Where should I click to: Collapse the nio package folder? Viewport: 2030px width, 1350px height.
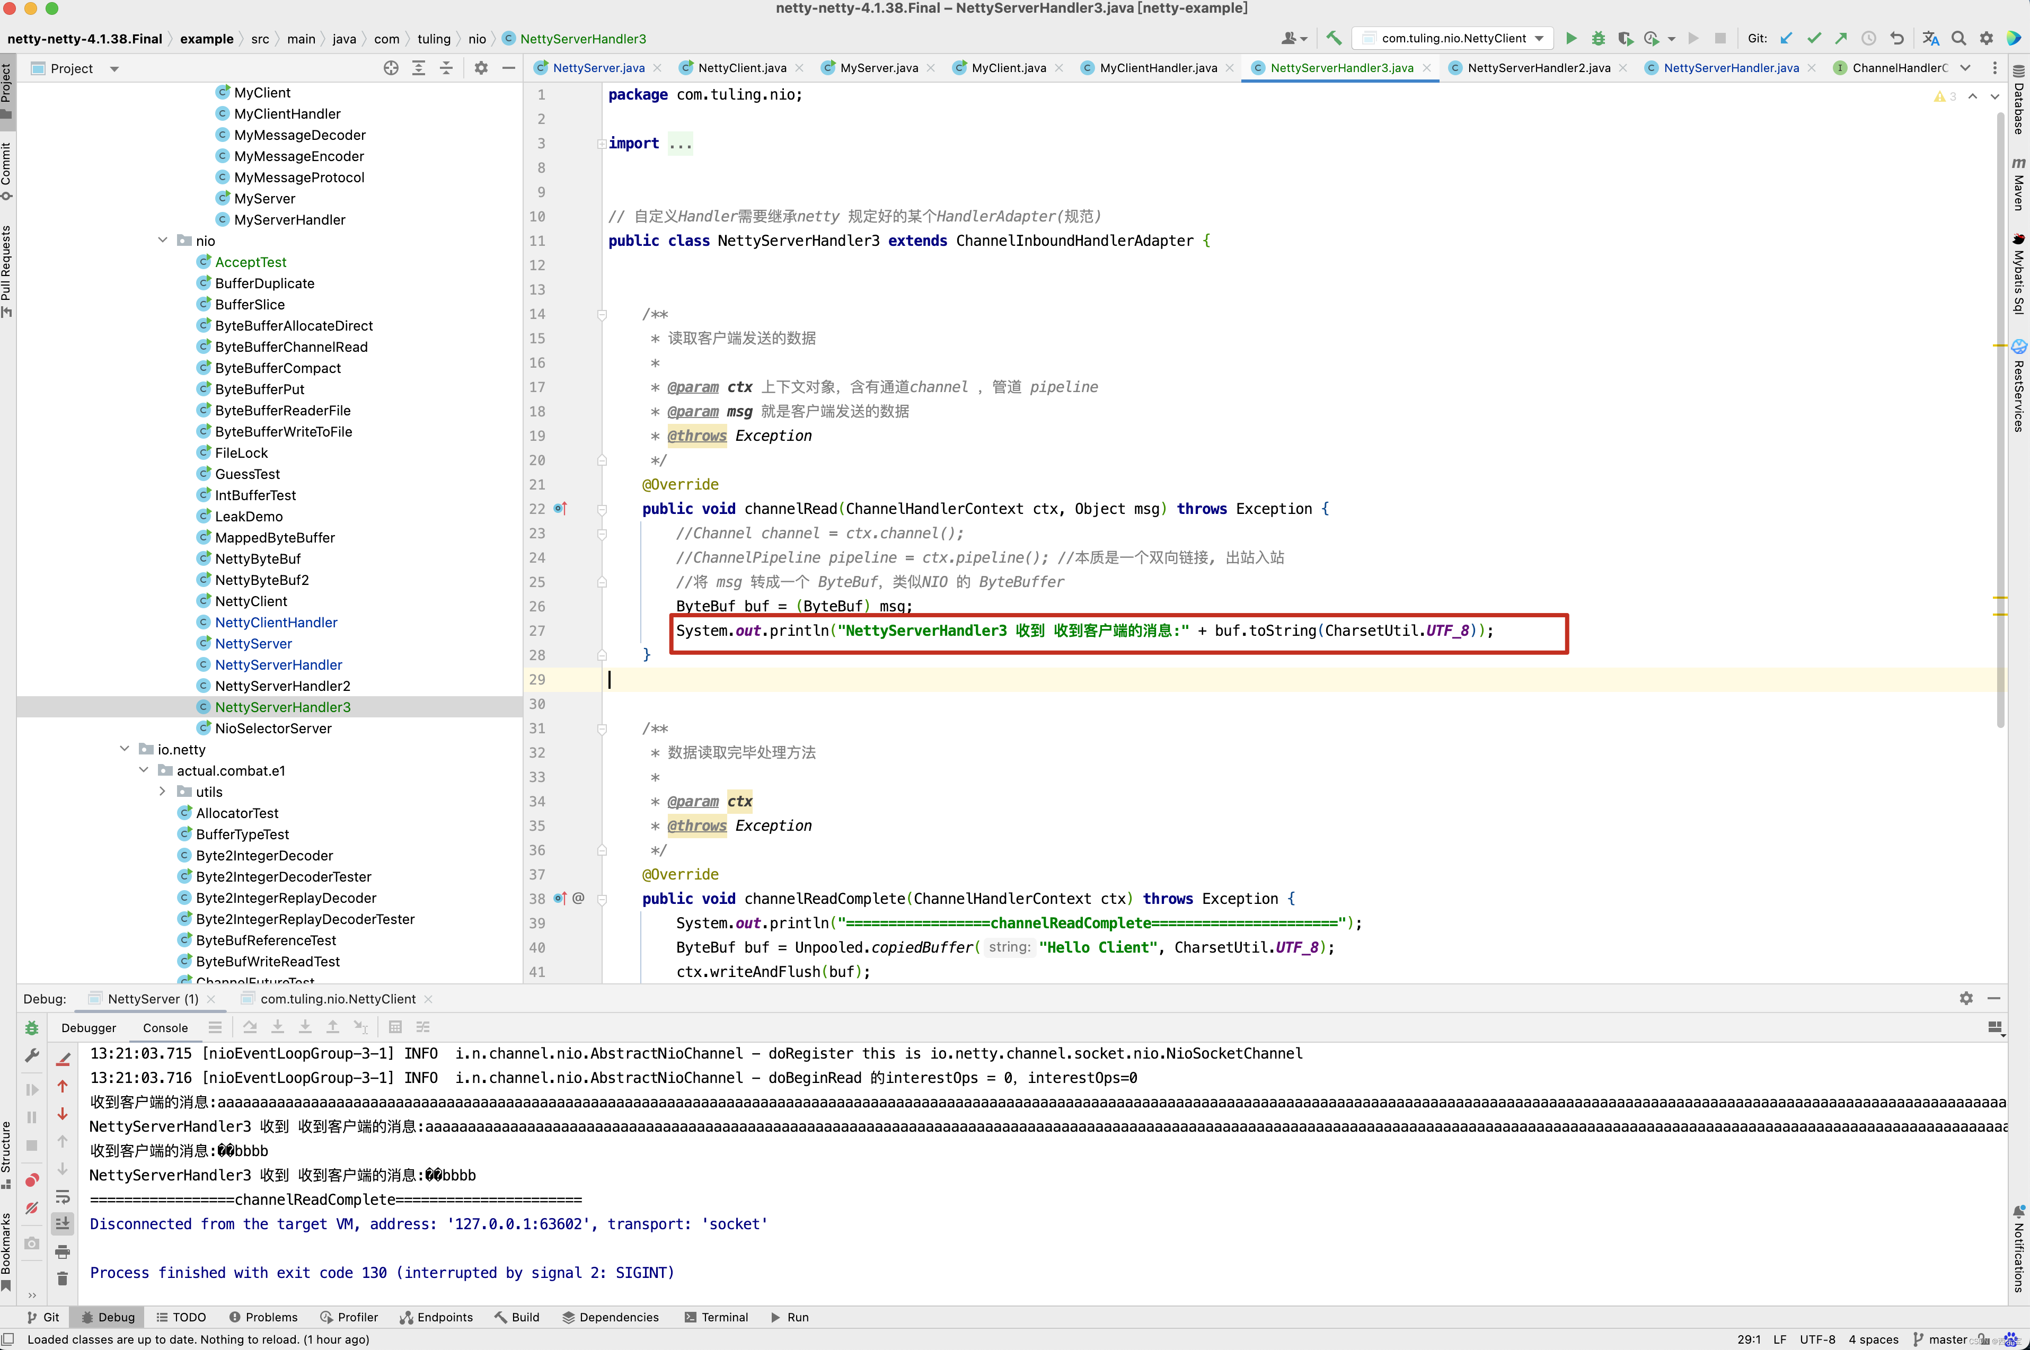[x=163, y=241]
